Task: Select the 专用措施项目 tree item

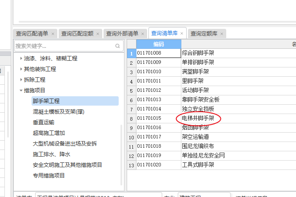Action: 49,176
